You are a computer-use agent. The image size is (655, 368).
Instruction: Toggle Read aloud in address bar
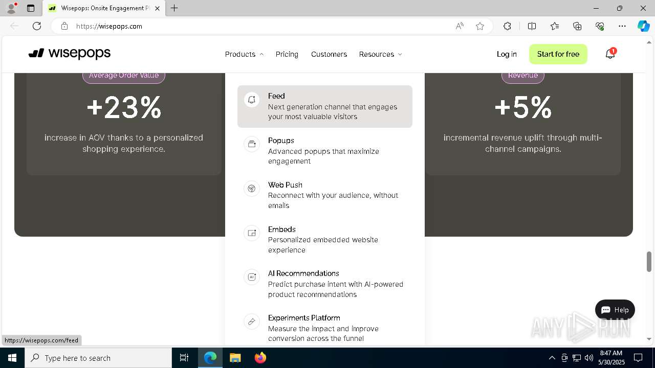pos(460,26)
